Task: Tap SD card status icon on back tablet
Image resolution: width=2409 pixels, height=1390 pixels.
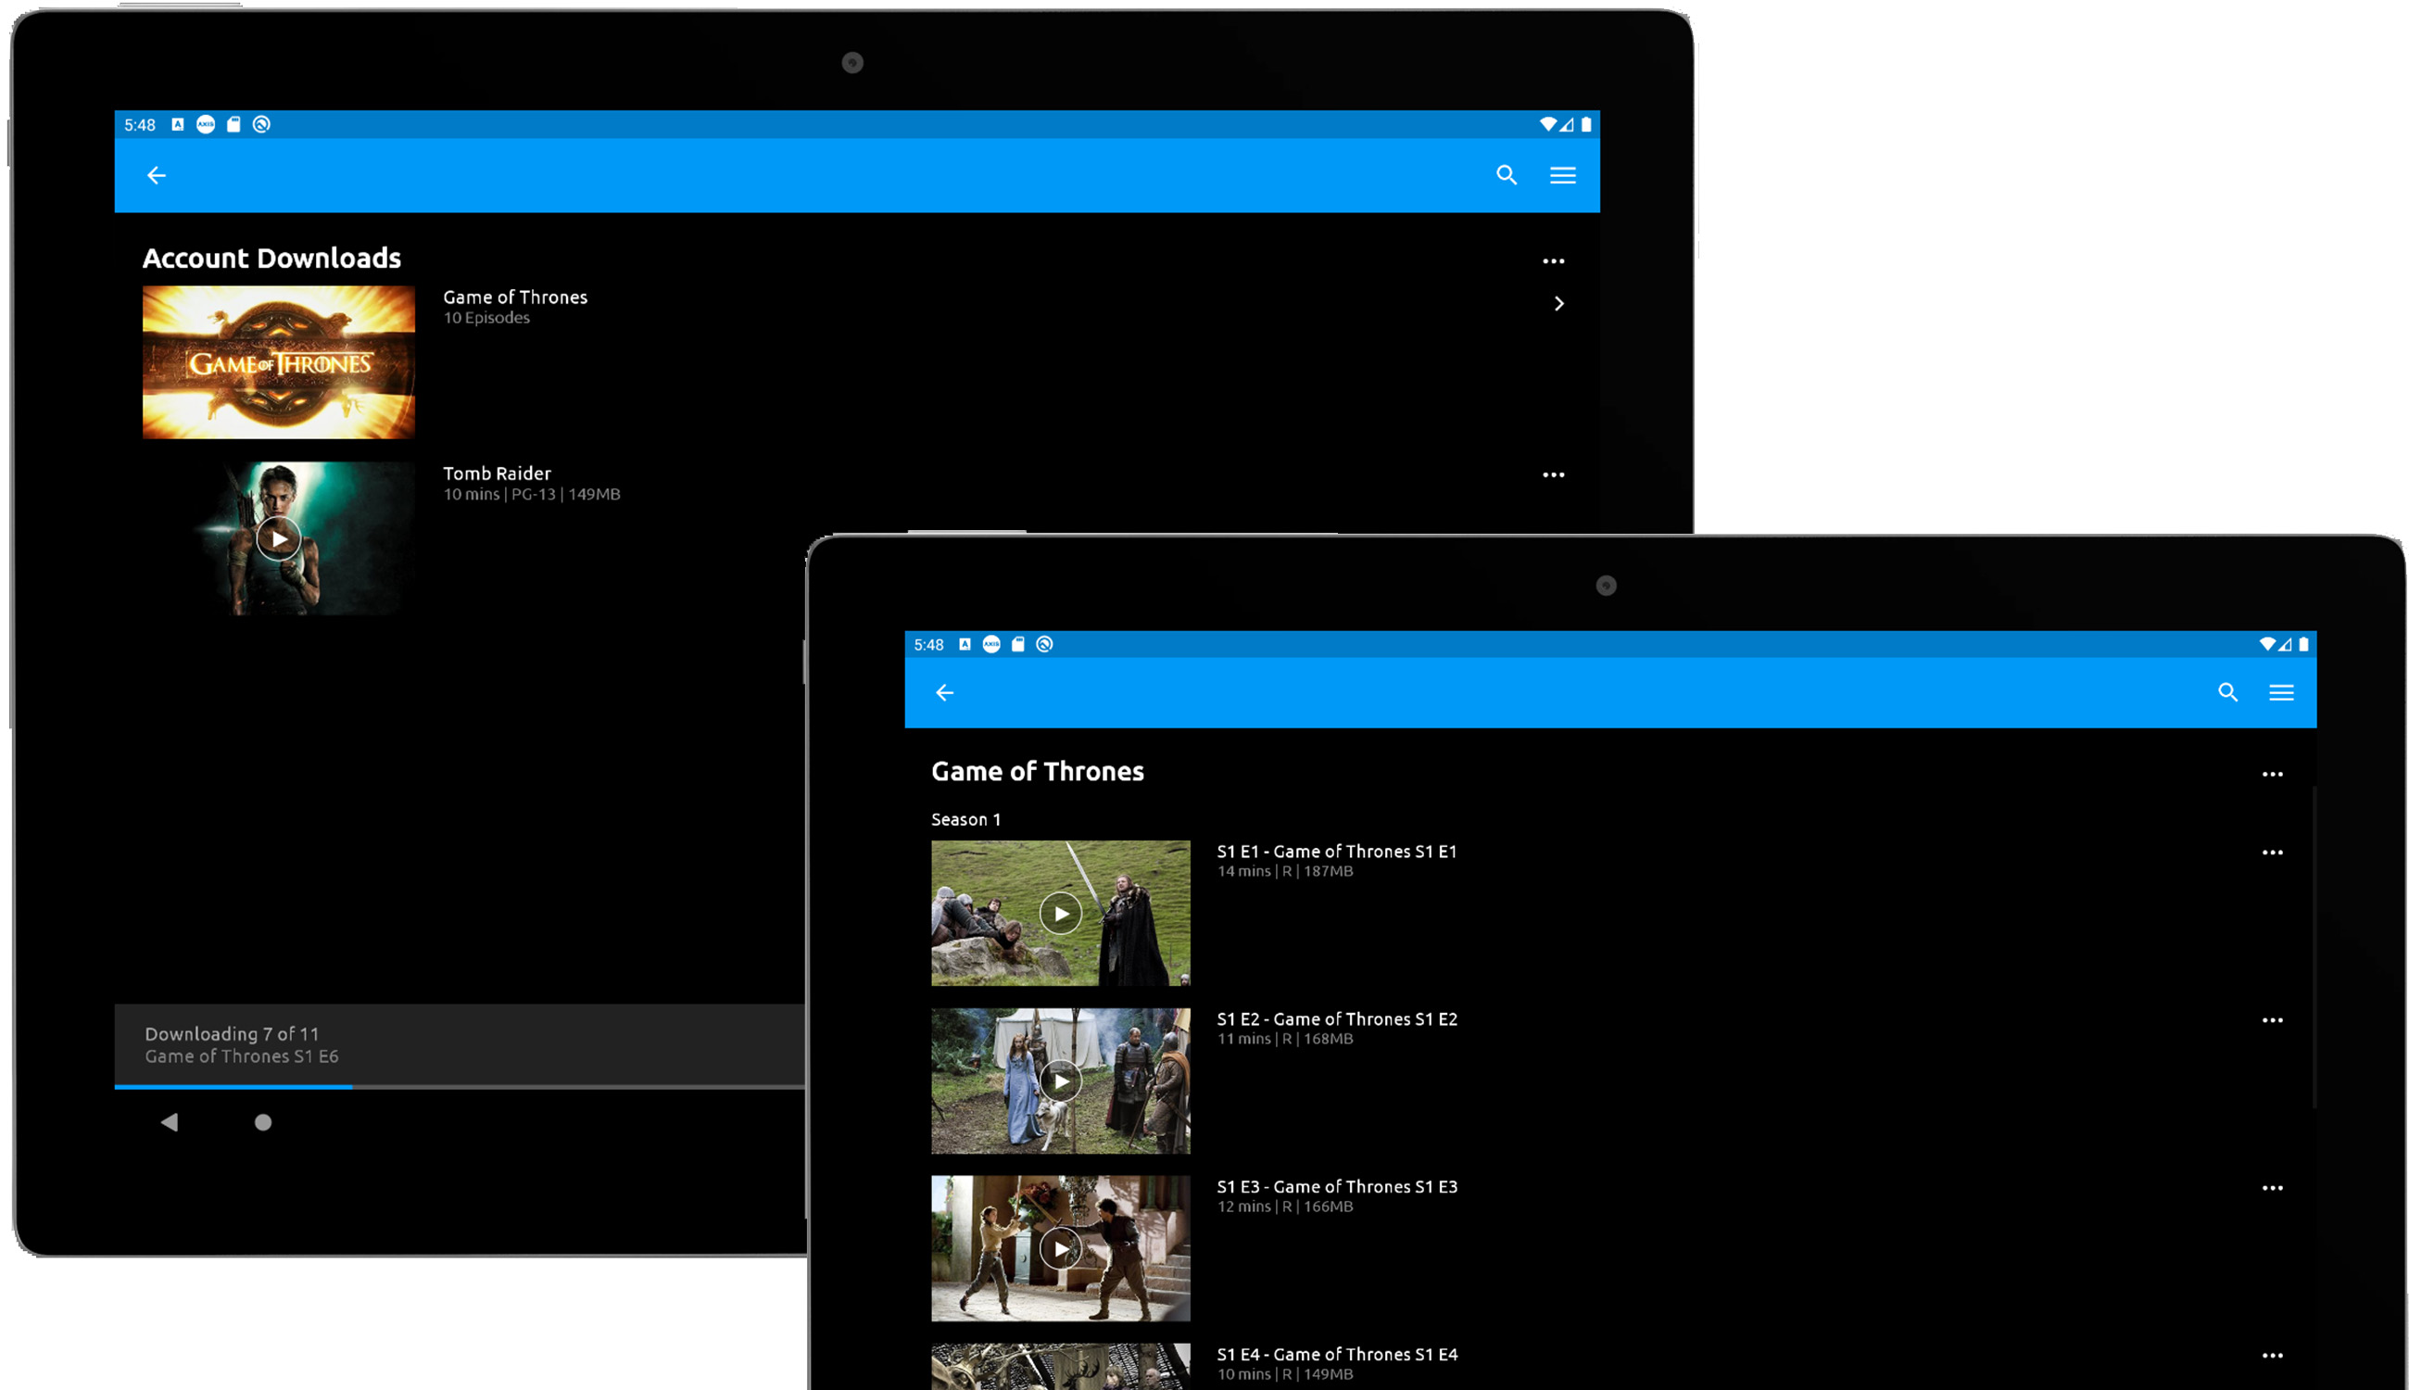Action: pyautogui.click(x=233, y=124)
